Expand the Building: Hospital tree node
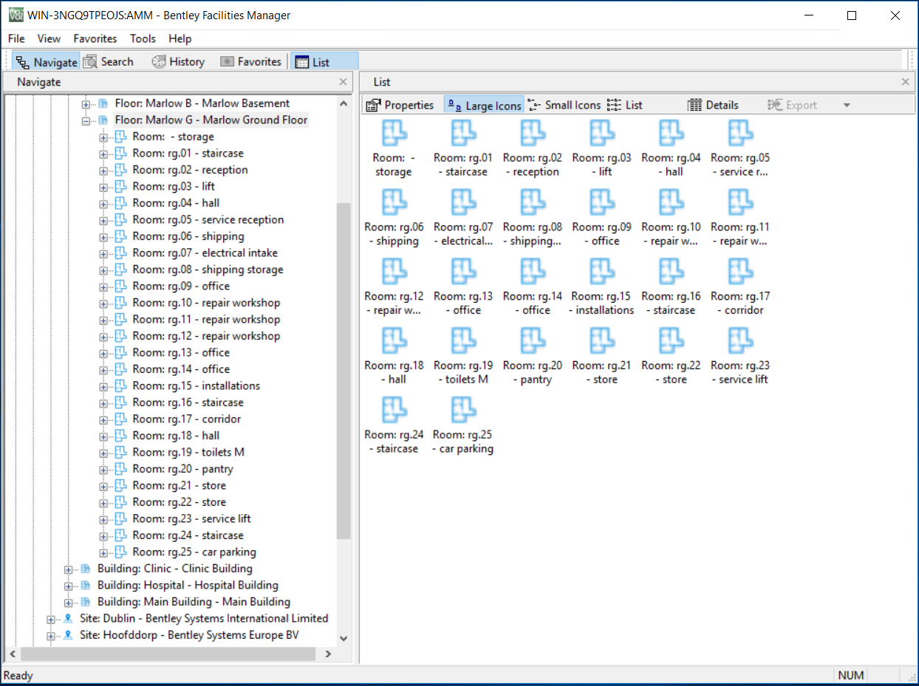919x686 pixels. click(69, 586)
